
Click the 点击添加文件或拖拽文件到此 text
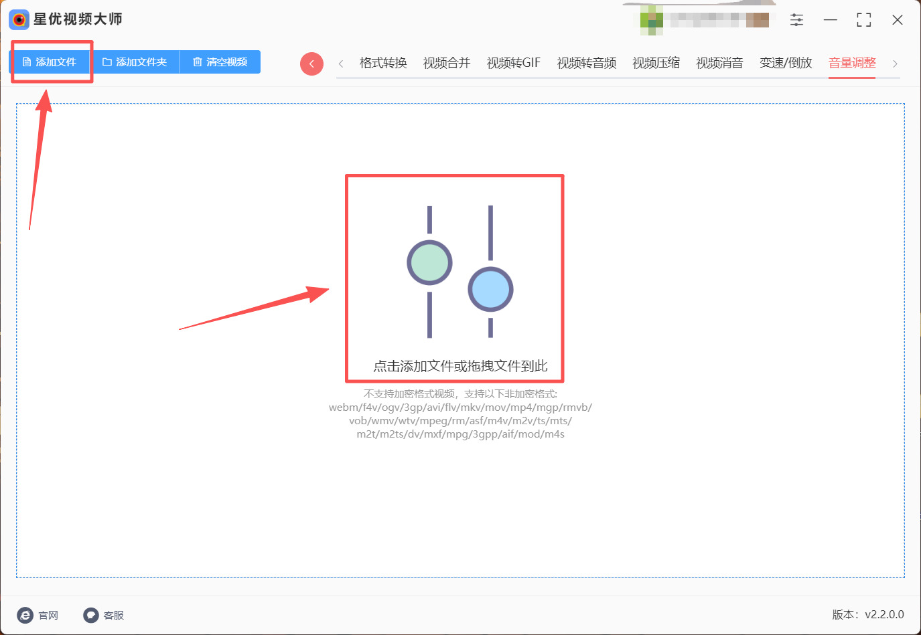pos(460,366)
